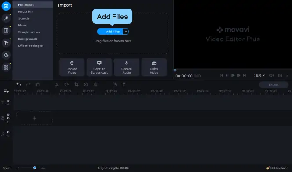Open the player more options menu
The height and width of the screenshot is (172, 292).
coord(287,75)
